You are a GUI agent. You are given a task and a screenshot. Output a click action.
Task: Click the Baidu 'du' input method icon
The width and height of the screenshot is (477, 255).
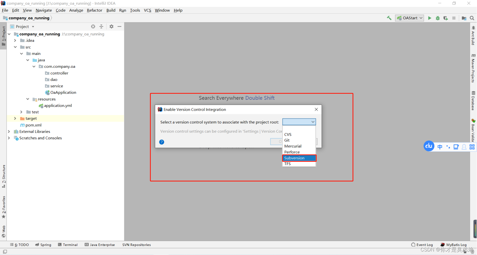point(429,146)
